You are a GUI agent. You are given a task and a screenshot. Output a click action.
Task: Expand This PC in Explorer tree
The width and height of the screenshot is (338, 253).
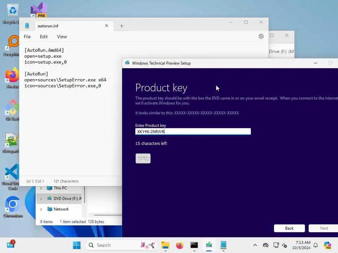tap(41, 188)
